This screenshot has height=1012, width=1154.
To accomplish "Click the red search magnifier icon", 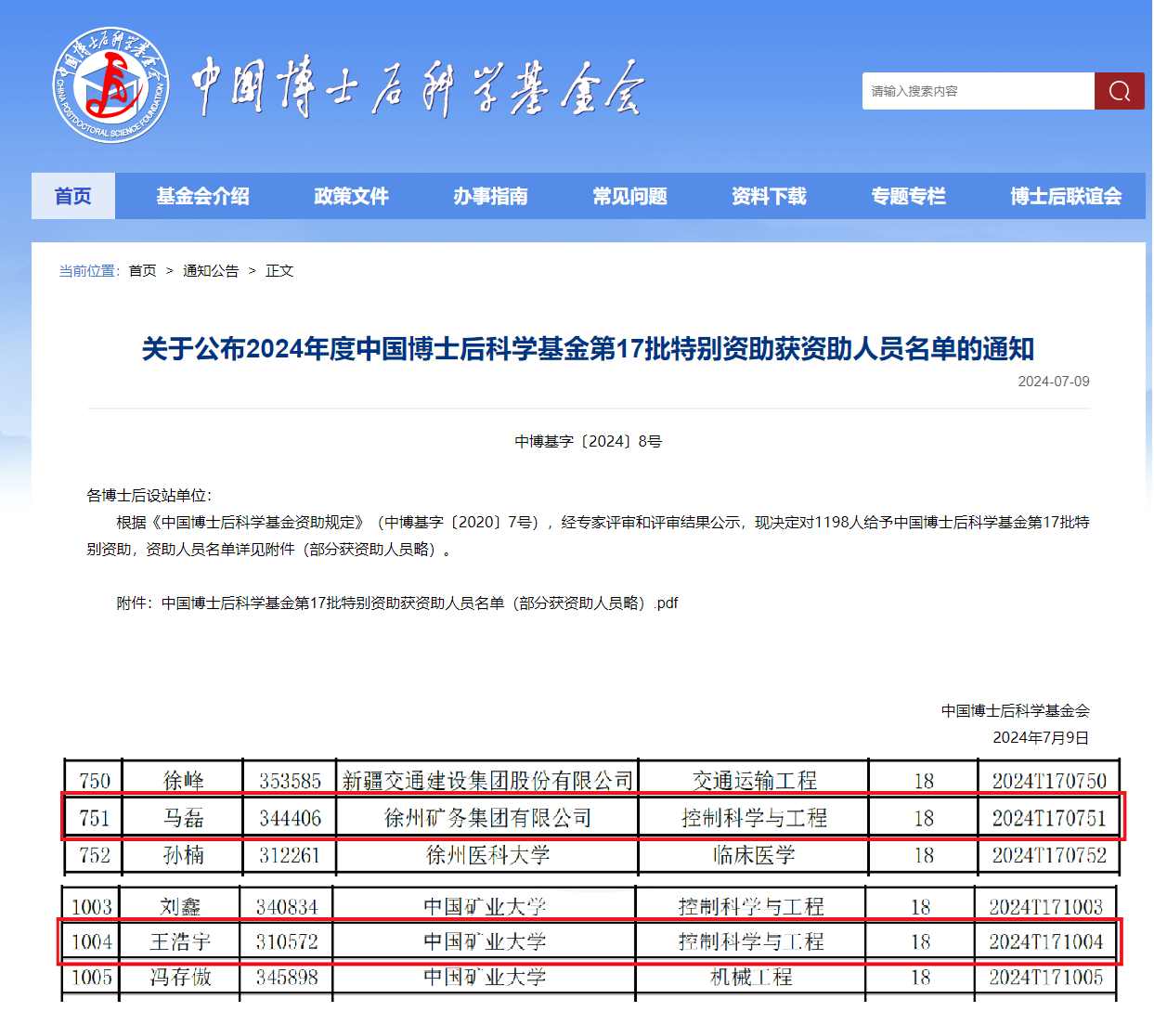I will click(1119, 91).
